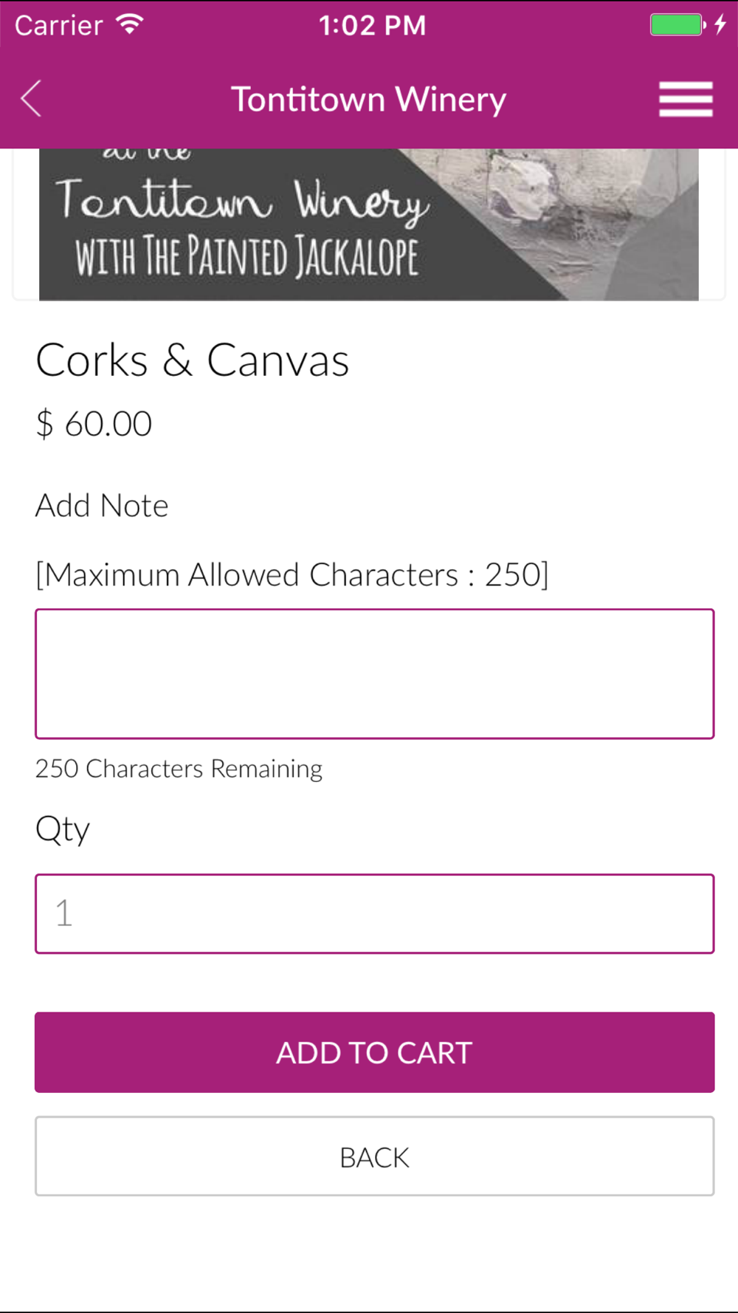Tap the Wi-Fi signal icon
This screenshot has height=1313, width=738.
click(x=130, y=24)
